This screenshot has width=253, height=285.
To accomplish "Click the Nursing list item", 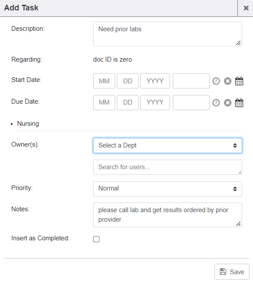I will tap(28, 124).
